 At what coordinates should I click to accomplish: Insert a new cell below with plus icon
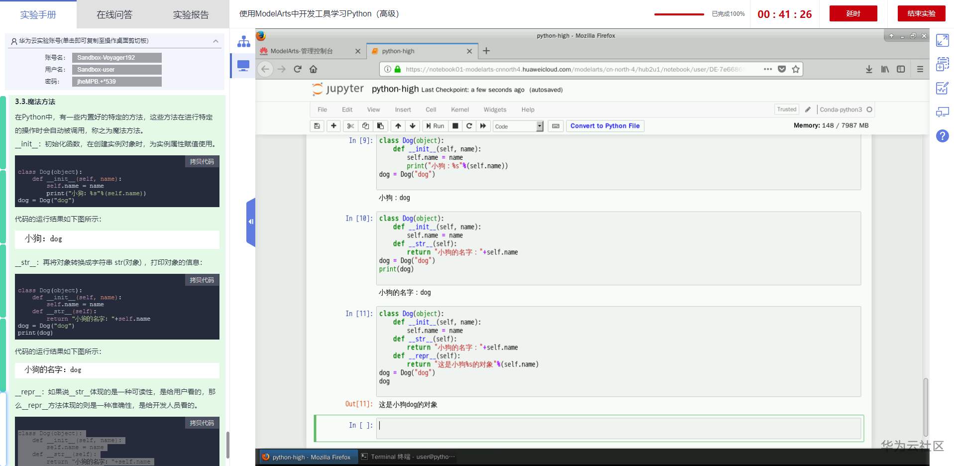coord(333,126)
